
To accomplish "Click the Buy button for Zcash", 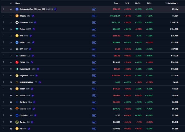I will [94, 89].
